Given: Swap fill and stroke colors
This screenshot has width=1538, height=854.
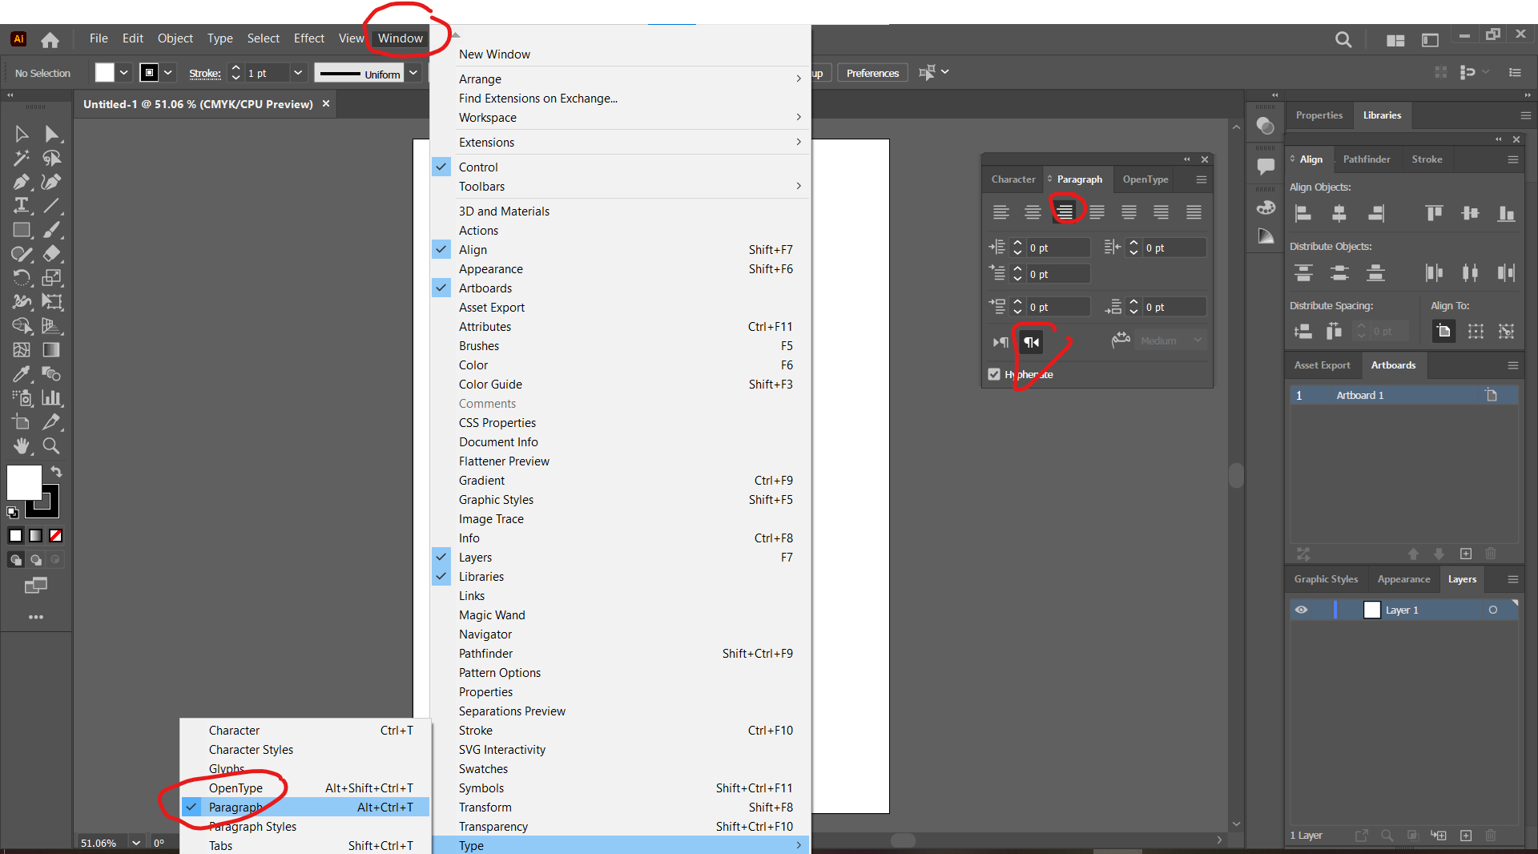Looking at the screenshot, I should click(x=56, y=471).
